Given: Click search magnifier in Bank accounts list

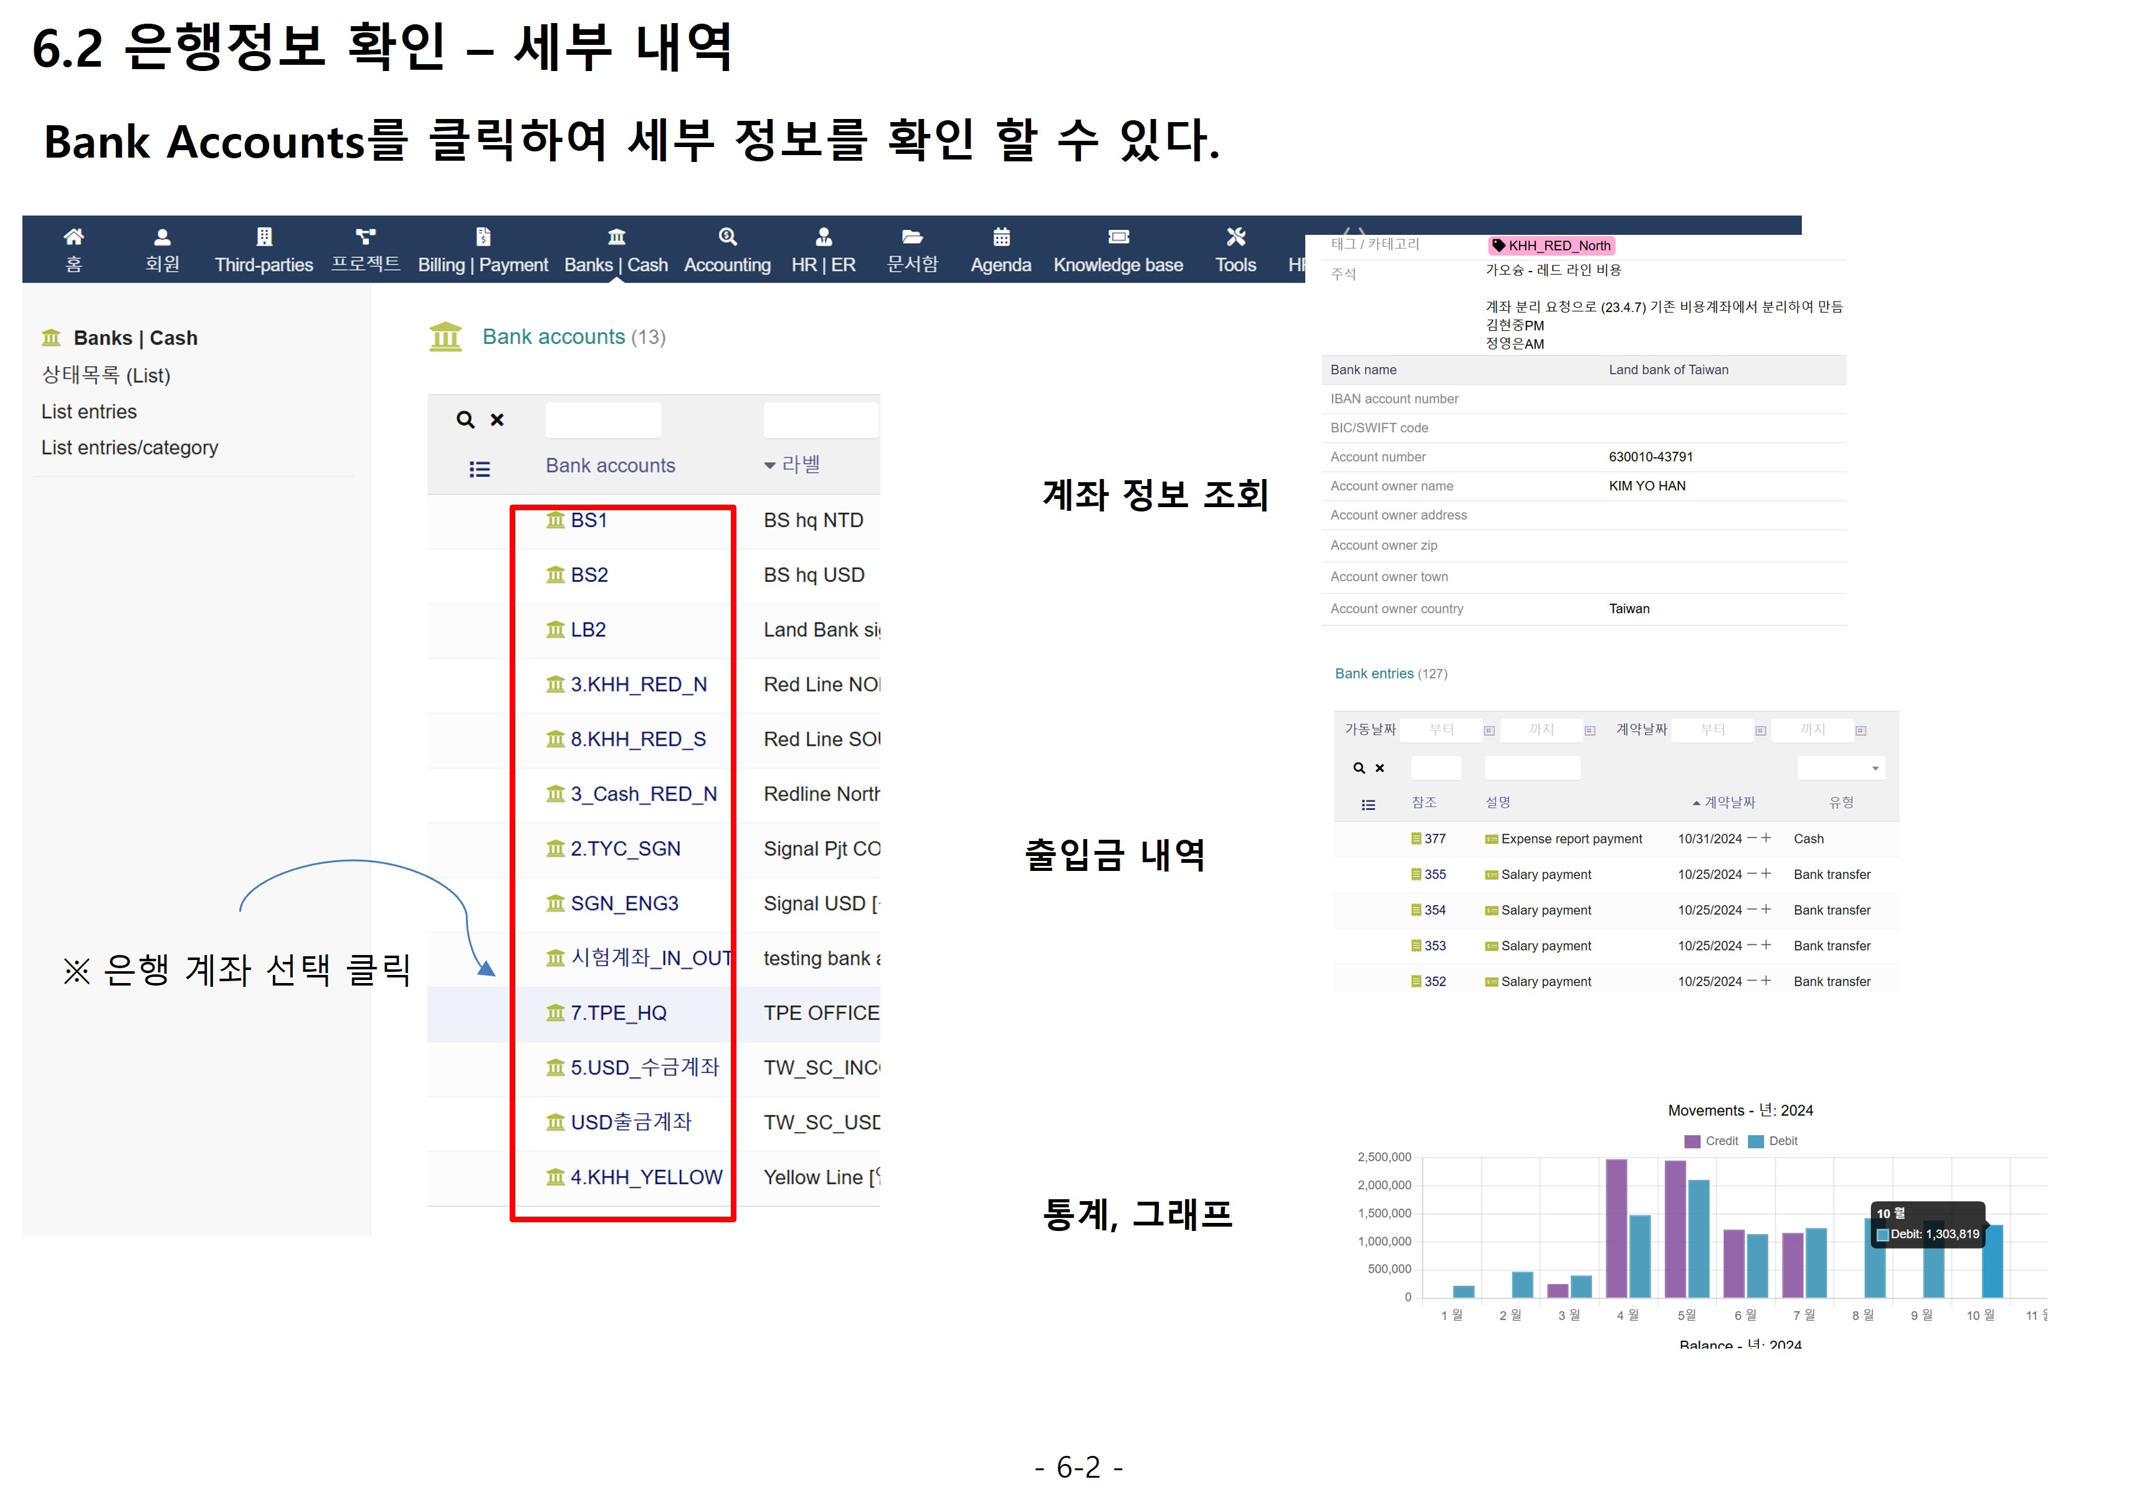Looking at the screenshot, I should (x=465, y=420).
